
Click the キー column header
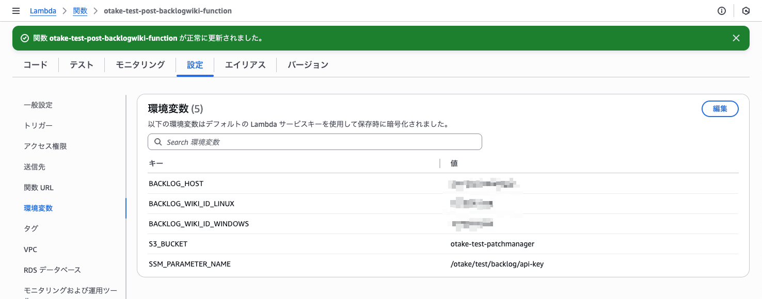point(156,163)
